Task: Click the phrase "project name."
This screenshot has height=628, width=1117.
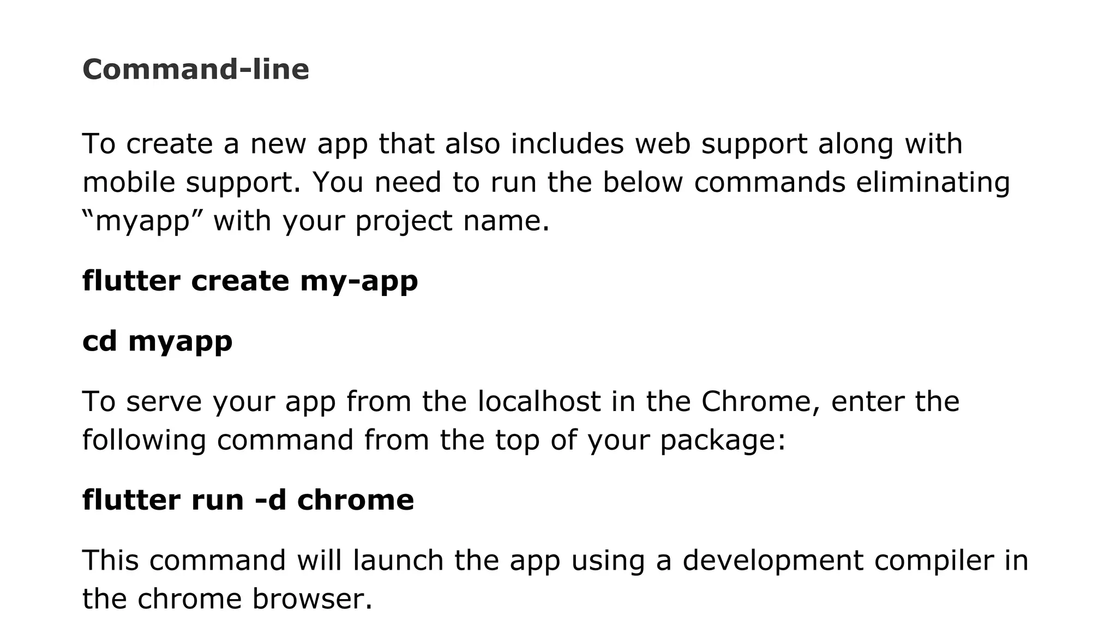Action: pyautogui.click(x=453, y=222)
